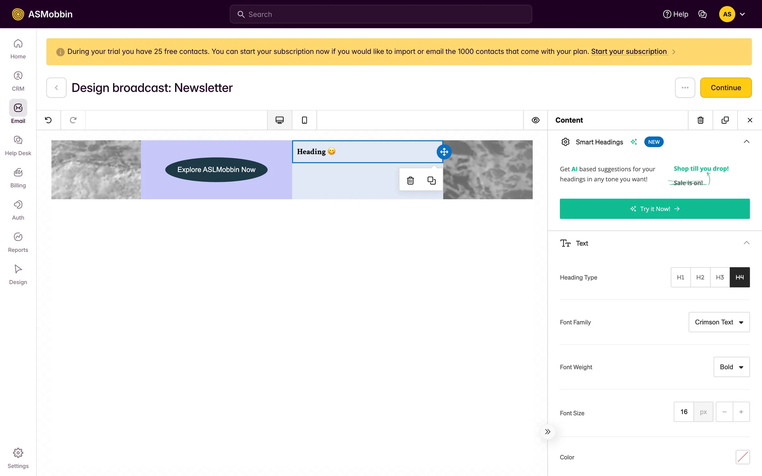Screen dimensions: 762x476
Task: Delete content using panel trash icon
Action: [700, 120]
